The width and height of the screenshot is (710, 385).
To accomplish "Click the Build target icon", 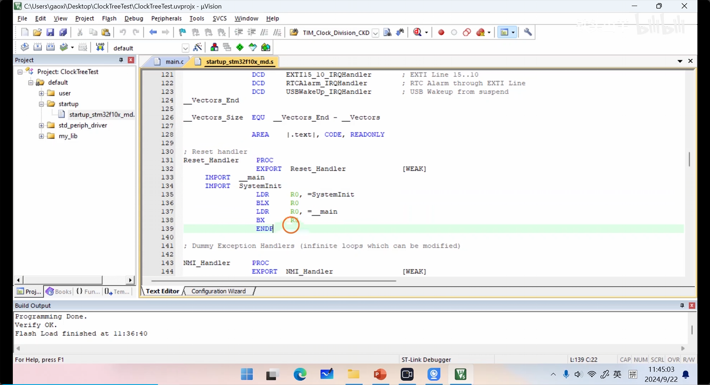I will click(x=37, y=47).
